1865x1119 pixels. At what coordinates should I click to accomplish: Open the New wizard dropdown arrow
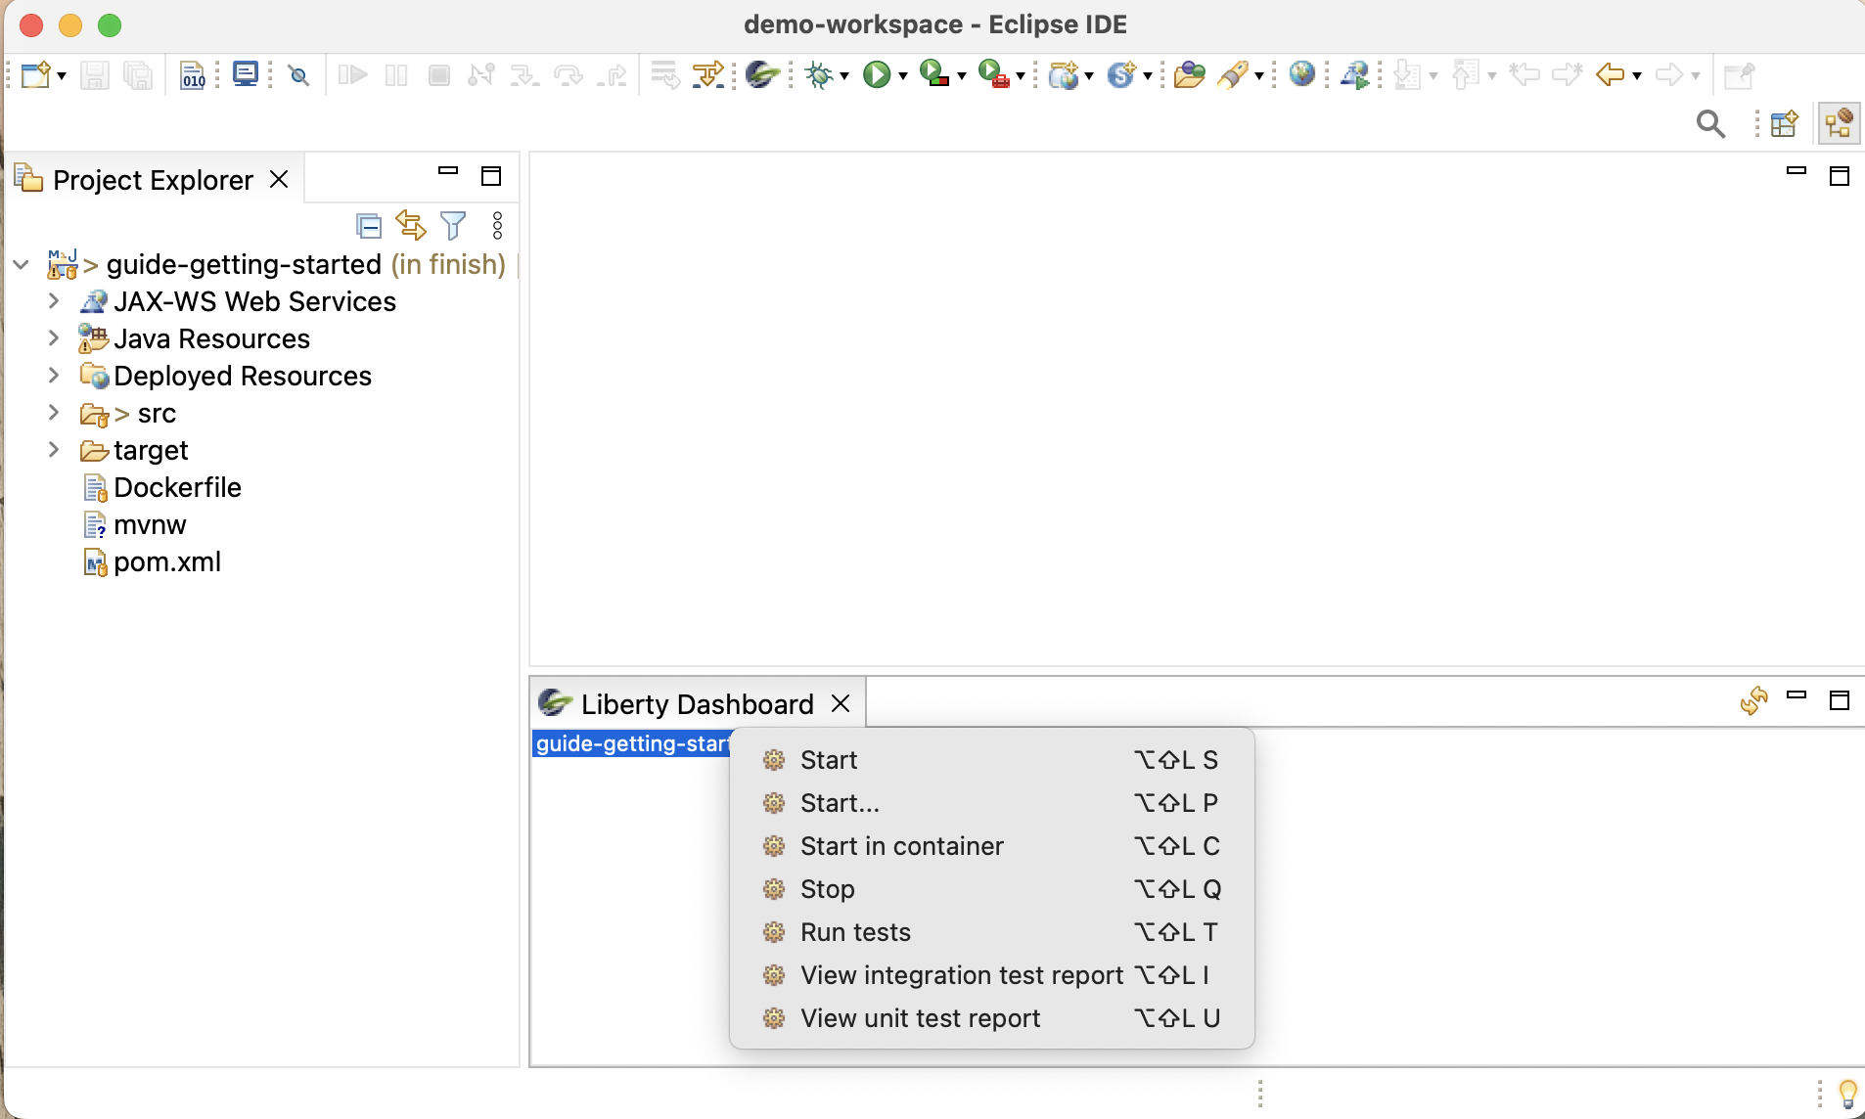pos(62,76)
